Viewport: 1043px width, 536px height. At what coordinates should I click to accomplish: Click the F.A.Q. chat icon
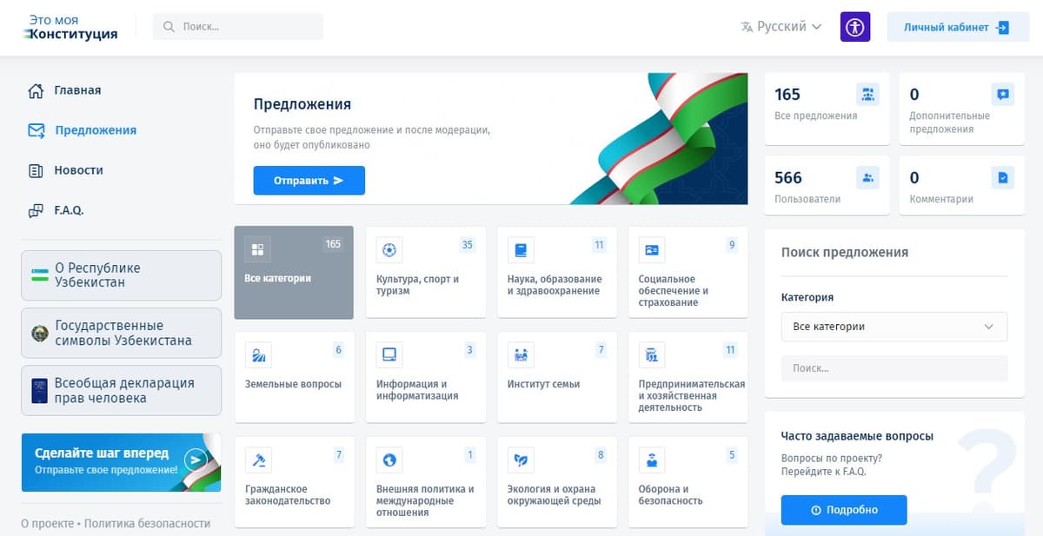pos(36,210)
